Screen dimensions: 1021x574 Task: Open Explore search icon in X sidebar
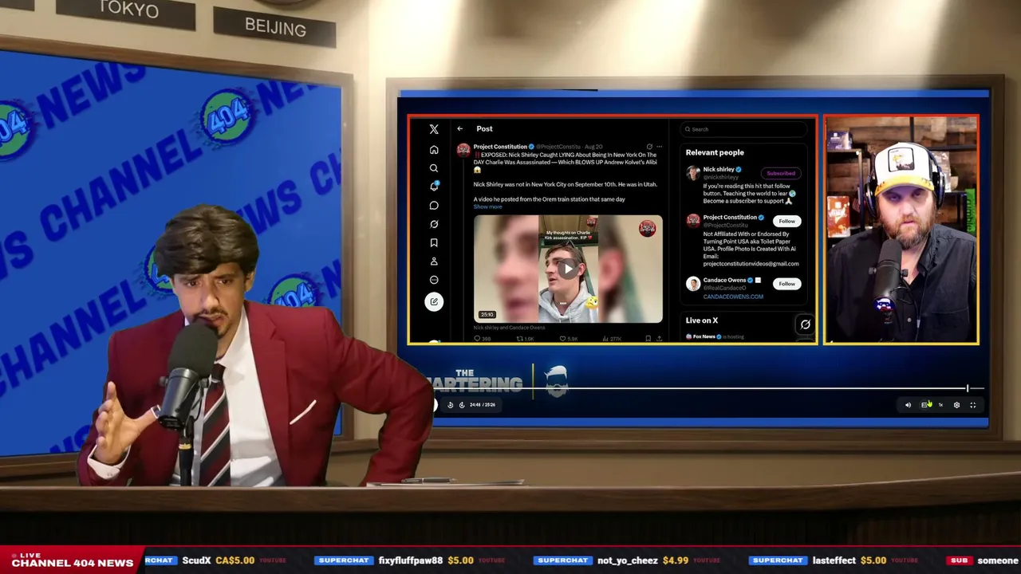coord(434,168)
